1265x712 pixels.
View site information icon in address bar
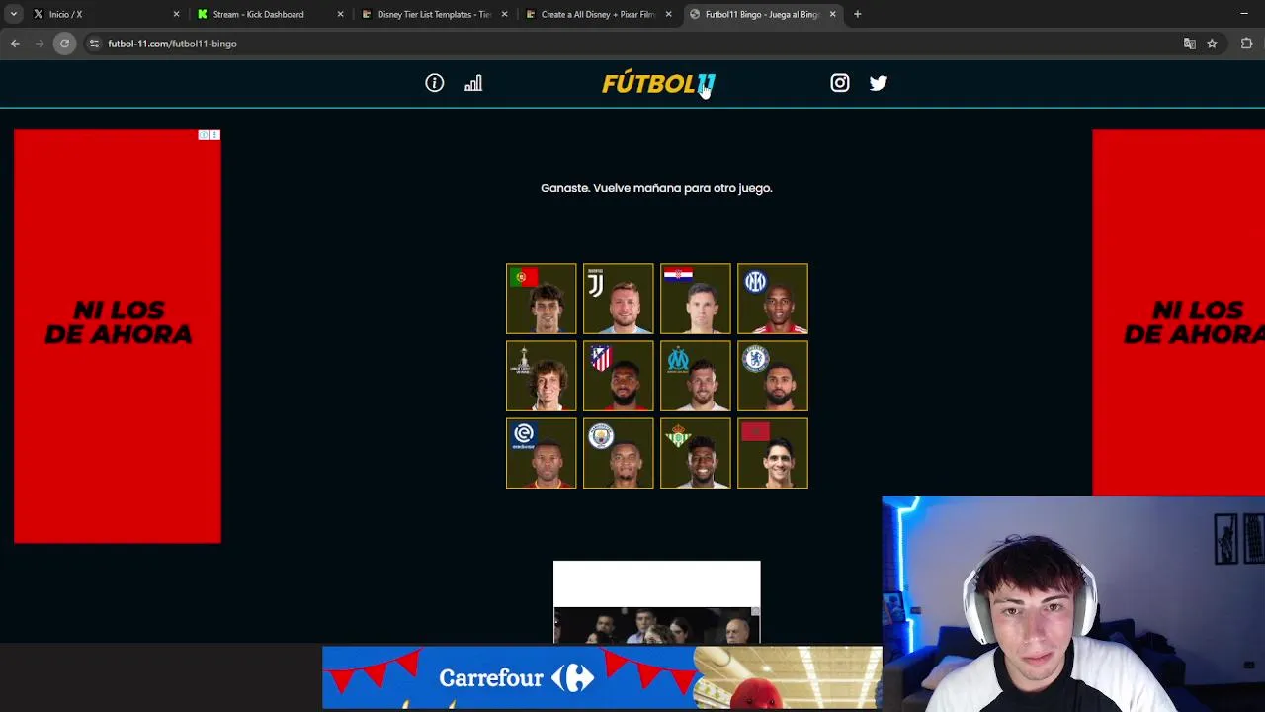coord(94,44)
